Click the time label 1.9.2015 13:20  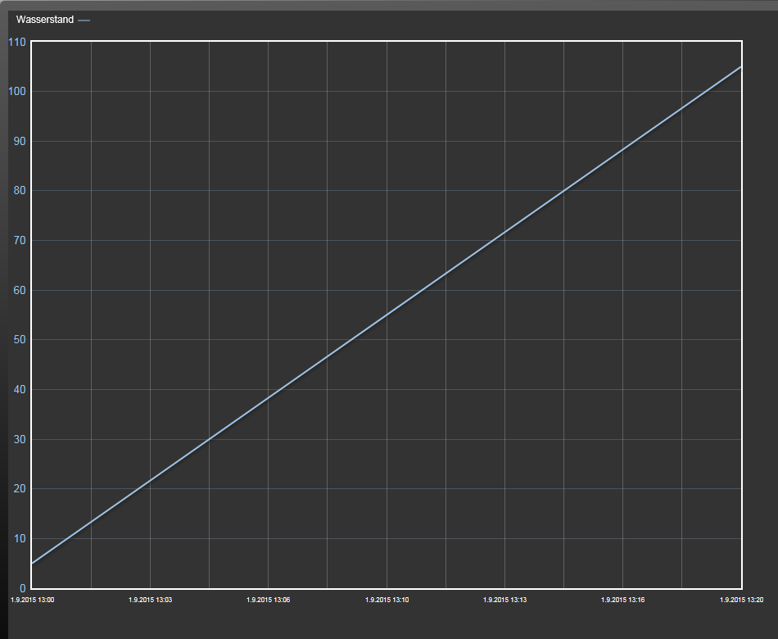pyautogui.click(x=742, y=600)
